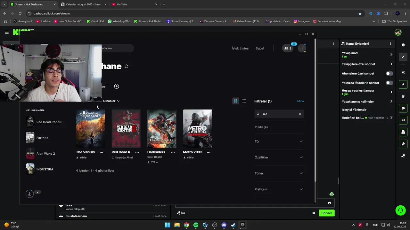
Task: Open chat bubble icon in Kick sidebar
Action: (x=403, y=108)
